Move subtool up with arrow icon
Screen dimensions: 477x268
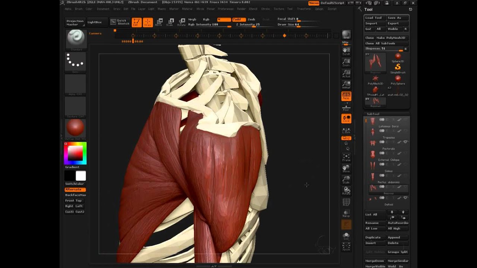pyautogui.click(x=392, y=212)
